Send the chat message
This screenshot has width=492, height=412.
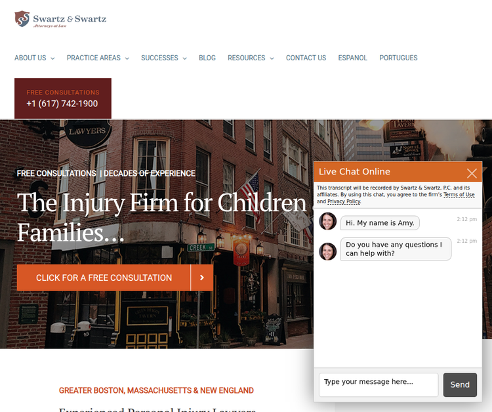(x=460, y=384)
